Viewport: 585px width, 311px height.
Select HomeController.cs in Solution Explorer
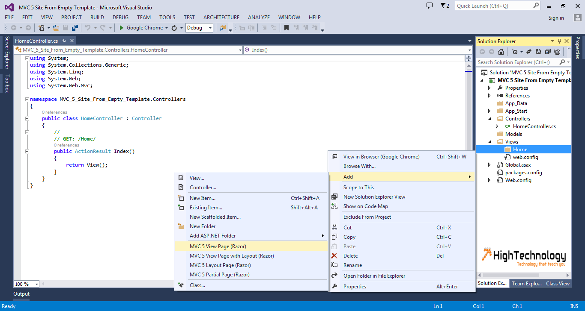pos(534,126)
